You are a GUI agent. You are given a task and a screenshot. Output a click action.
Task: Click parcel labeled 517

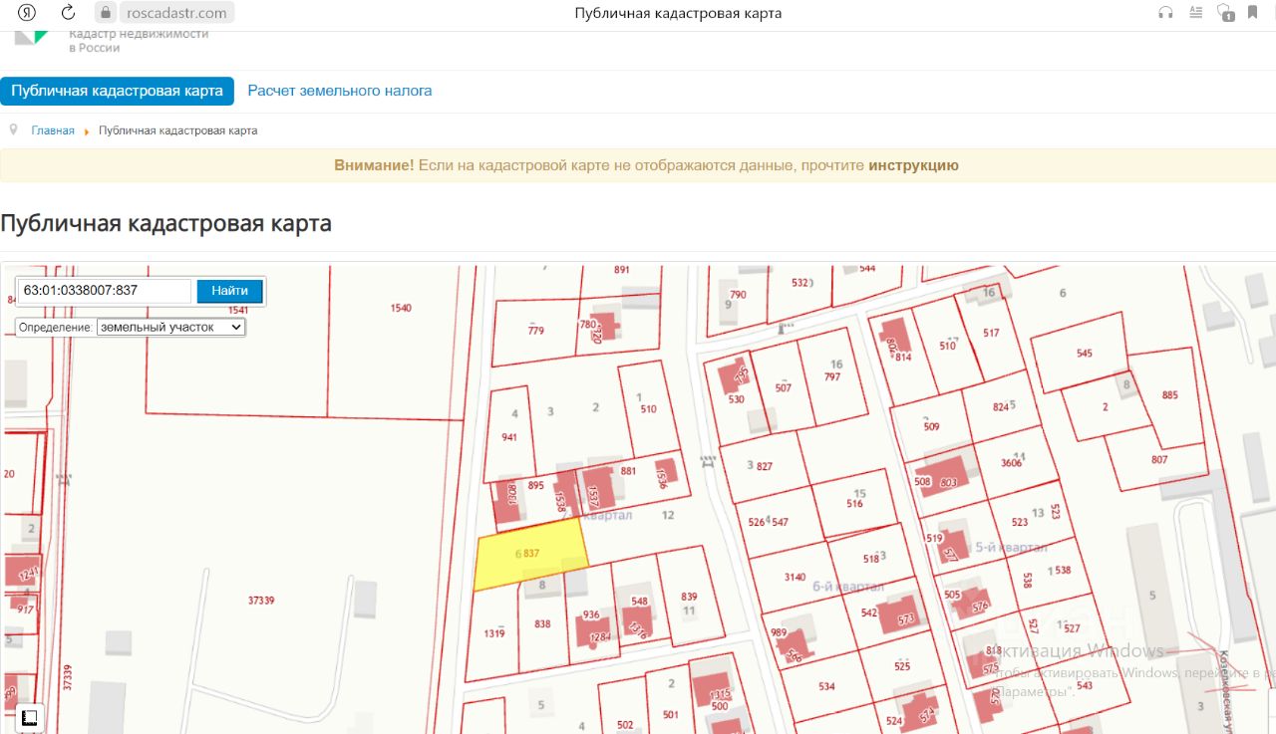click(x=990, y=333)
